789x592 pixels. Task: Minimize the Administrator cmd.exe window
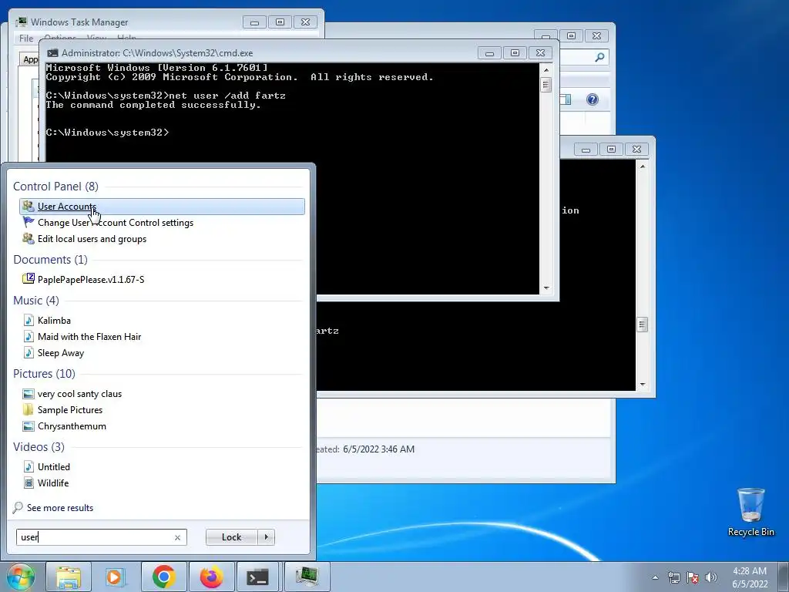[x=489, y=53]
